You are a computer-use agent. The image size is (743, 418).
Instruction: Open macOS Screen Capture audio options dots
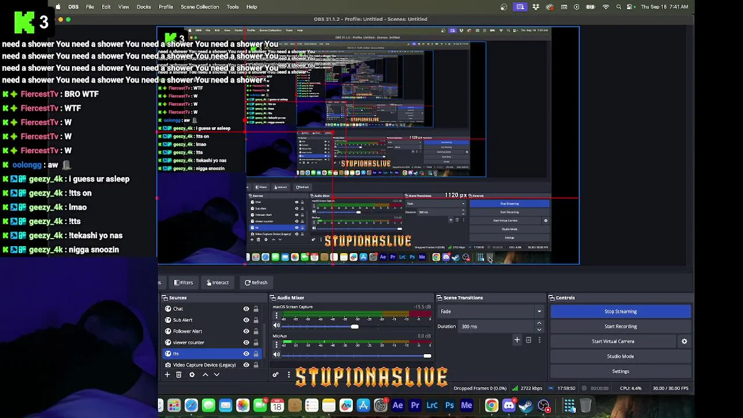[x=276, y=315]
